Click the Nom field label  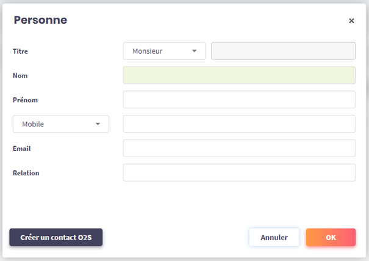coord(20,76)
